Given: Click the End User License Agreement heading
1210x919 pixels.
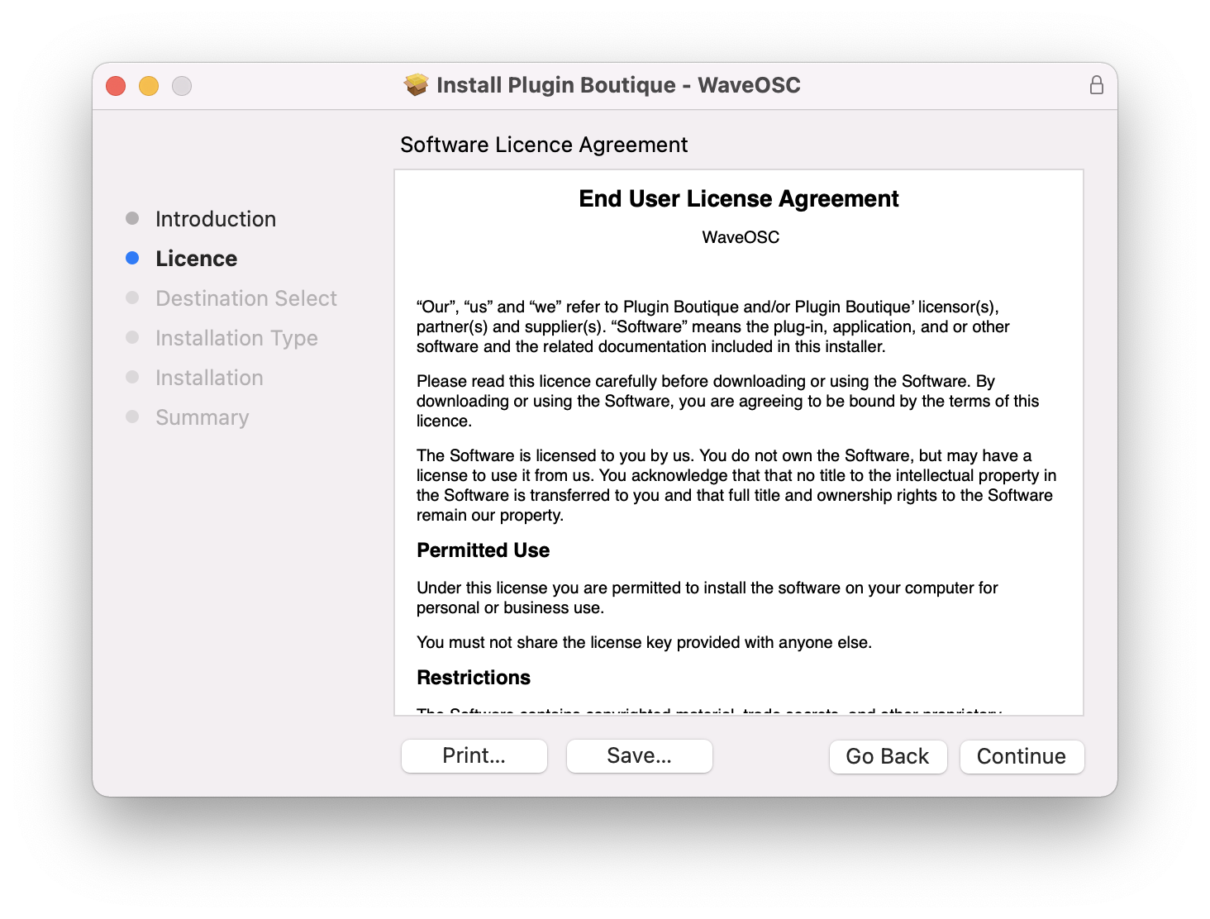Looking at the screenshot, I should pyautogui.click(x=739, y=199).
